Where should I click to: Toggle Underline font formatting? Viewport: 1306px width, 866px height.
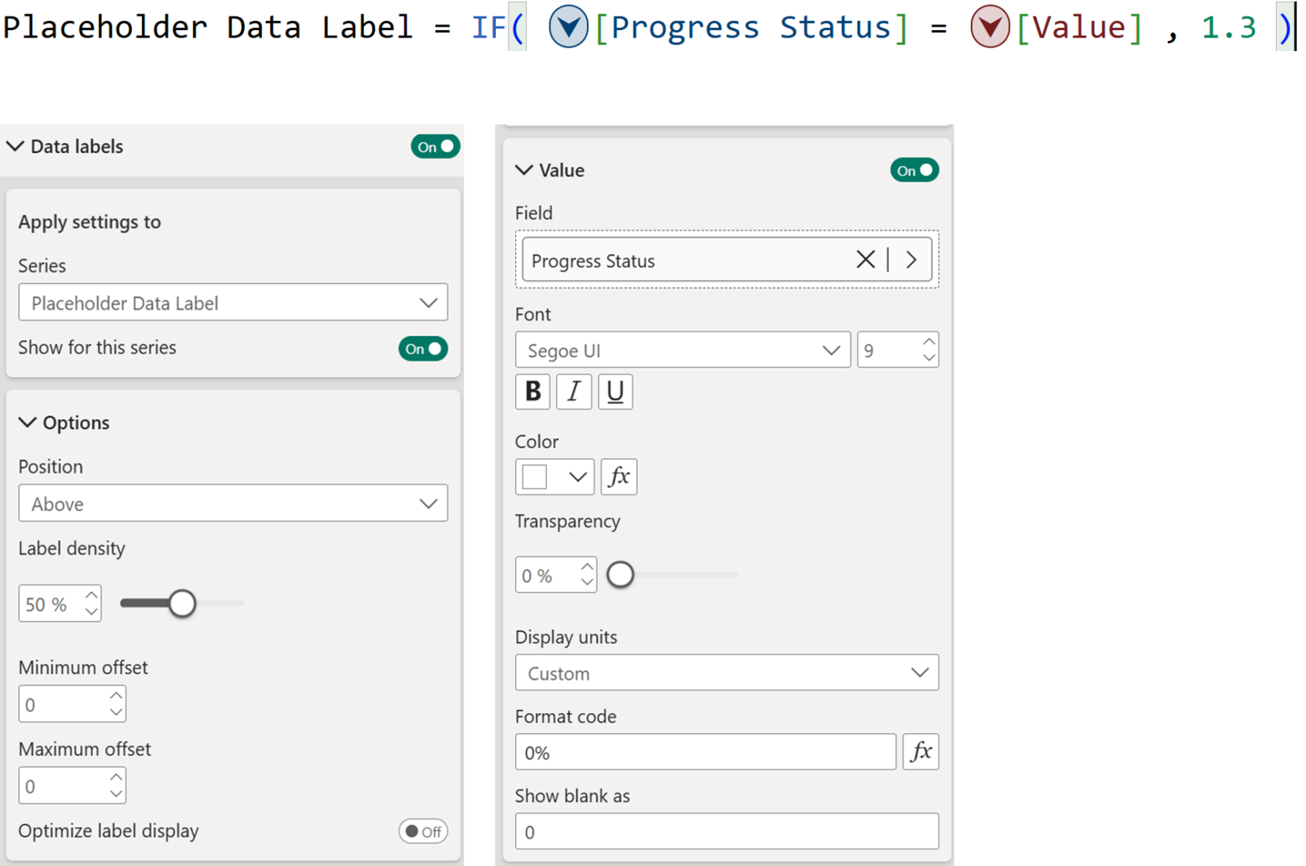pos(615,391)
